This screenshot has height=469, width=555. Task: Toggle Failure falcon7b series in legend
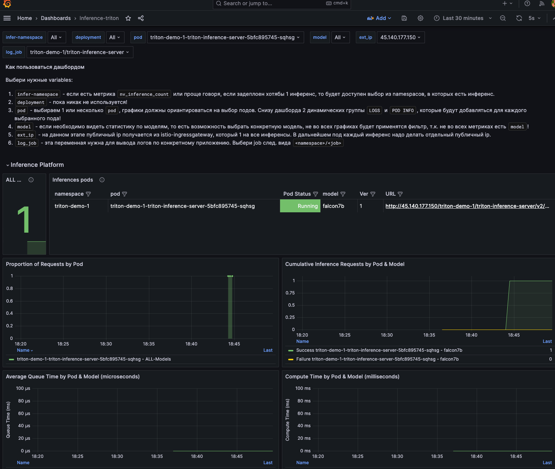[377, 359]
